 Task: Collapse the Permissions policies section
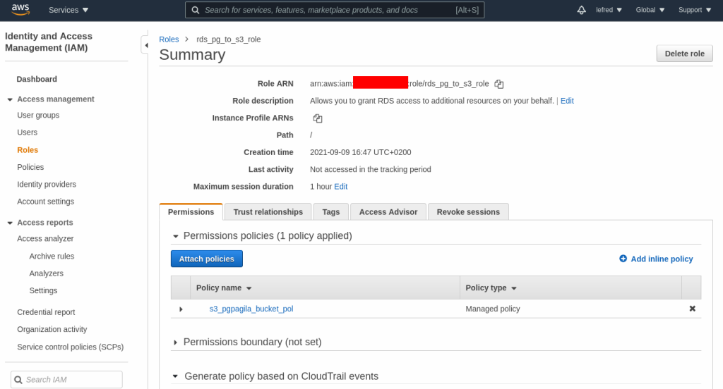pos(176,236)
